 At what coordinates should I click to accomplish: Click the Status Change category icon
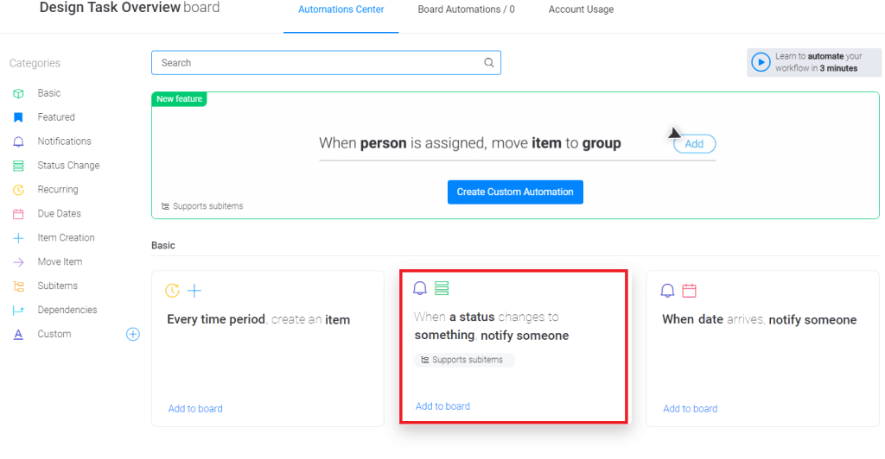(18, 166)
